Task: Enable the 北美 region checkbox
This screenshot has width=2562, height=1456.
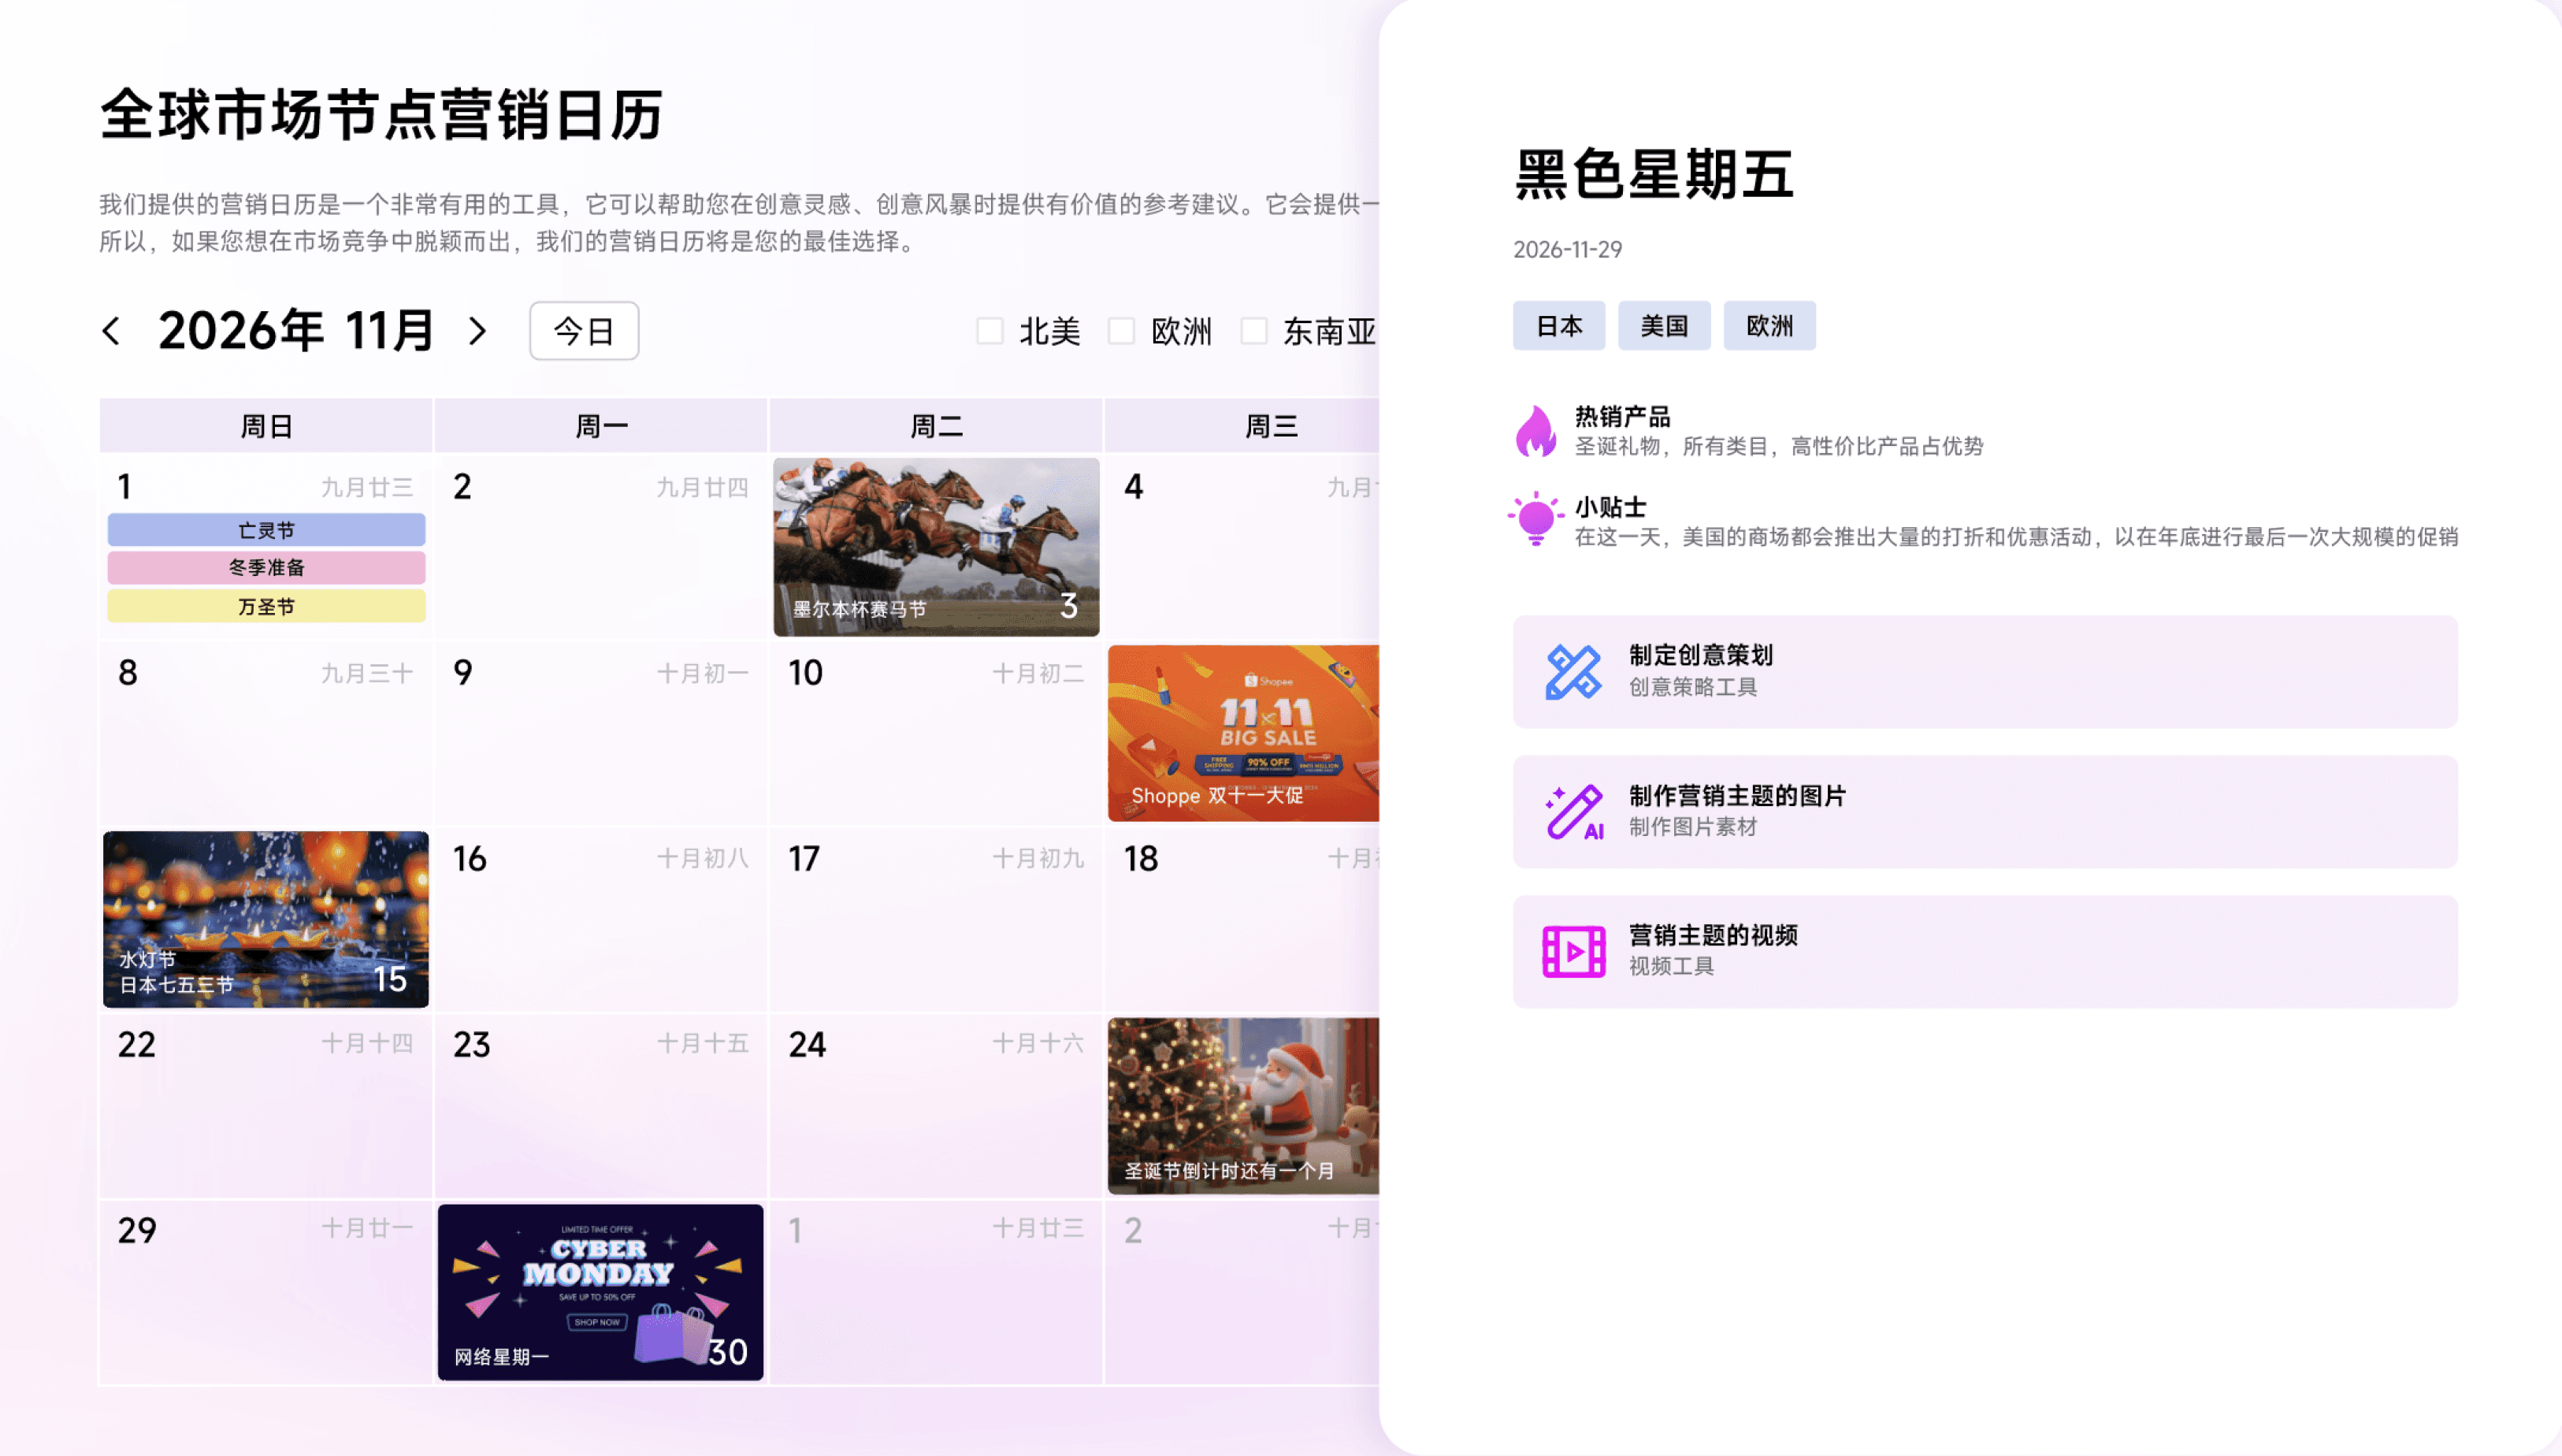Action: 990,331
